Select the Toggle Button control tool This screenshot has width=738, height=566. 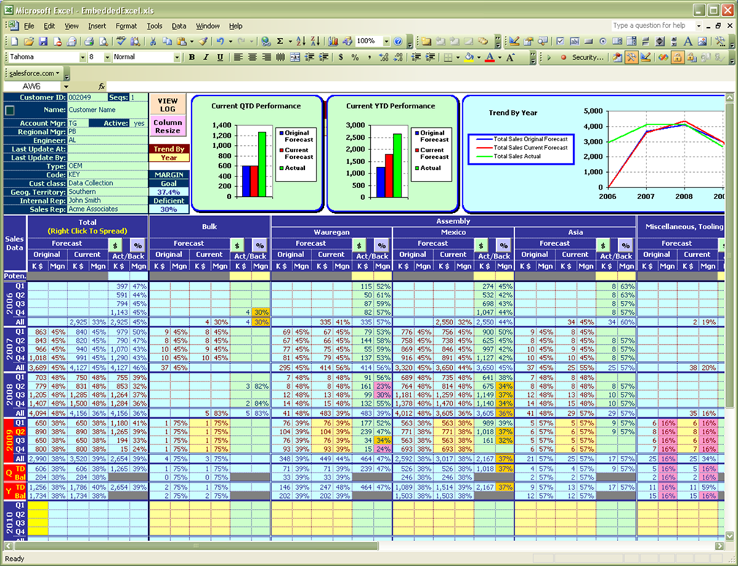(644, 41)
